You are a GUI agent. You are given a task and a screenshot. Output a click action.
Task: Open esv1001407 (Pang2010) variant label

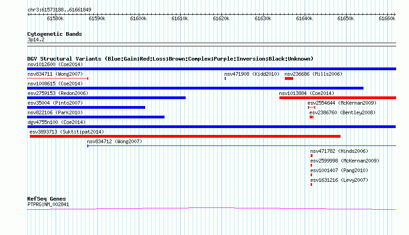point(339,170)
